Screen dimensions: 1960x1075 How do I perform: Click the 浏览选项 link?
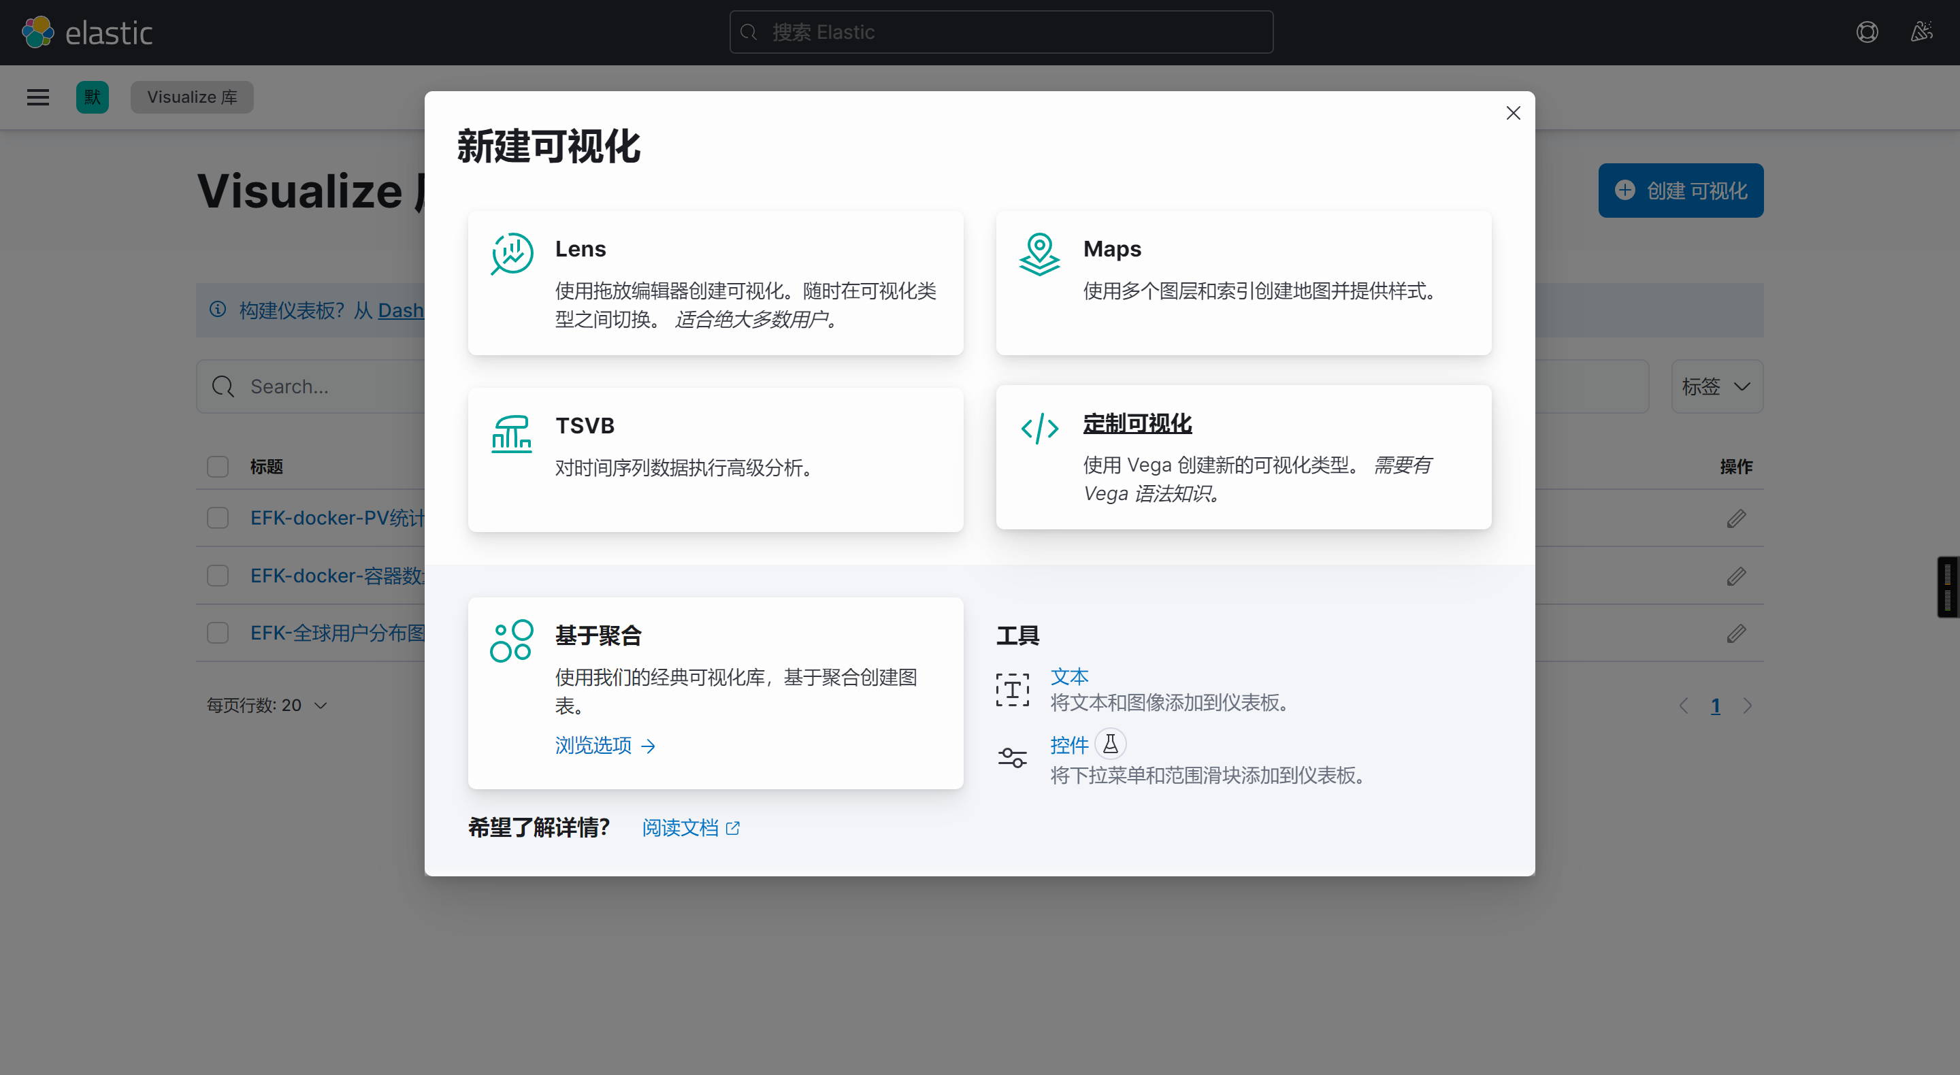tap(593, 746)
